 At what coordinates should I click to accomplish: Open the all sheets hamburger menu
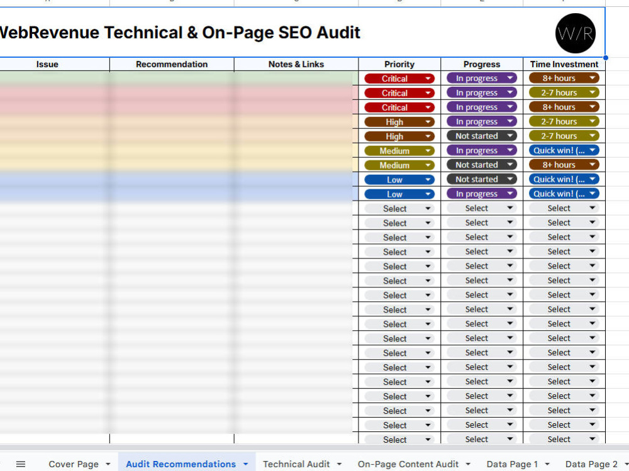21,464
